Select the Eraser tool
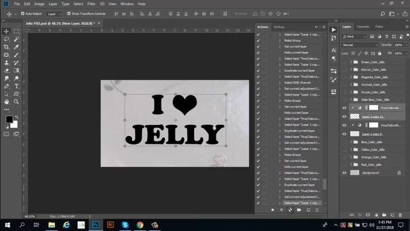This screenshot has width=410, height=231. tap(6, 71)
